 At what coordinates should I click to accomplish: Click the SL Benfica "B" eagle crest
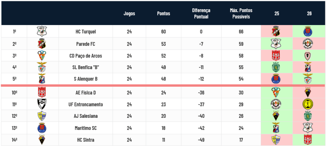[x=42, y=67]
